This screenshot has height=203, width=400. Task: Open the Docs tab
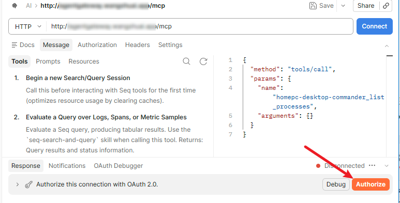coord(23,45)
